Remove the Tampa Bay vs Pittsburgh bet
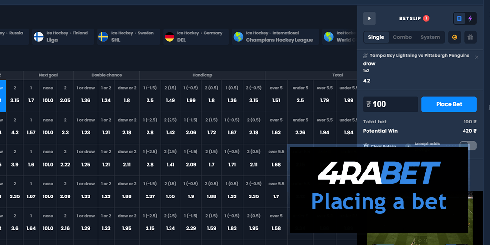 click(x=477, y=57)
